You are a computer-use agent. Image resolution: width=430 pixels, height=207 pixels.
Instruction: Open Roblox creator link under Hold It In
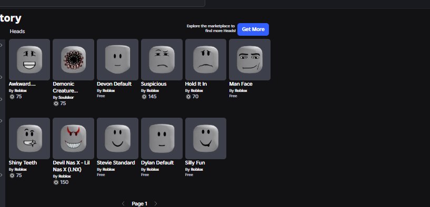(x=197, y=91)
